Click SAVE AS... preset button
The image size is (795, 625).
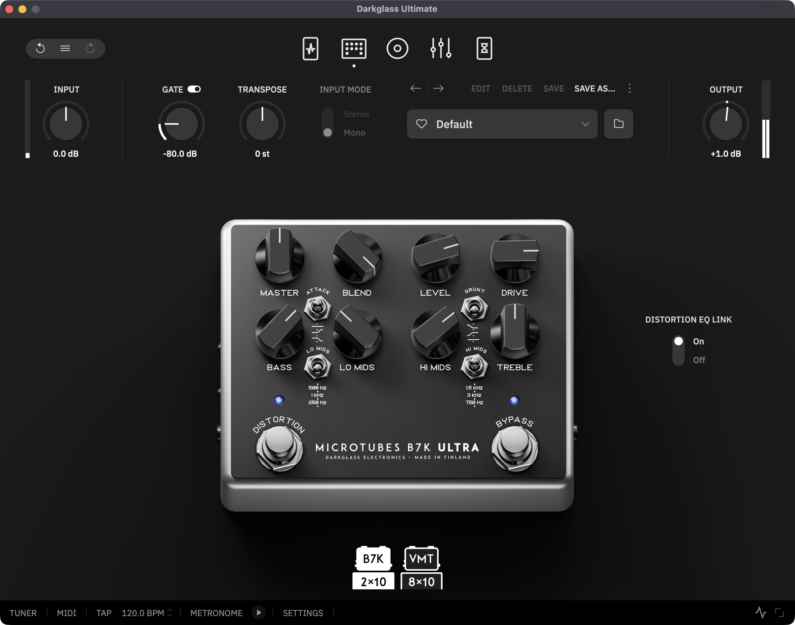pyautogui.click(x=594, y=89)
